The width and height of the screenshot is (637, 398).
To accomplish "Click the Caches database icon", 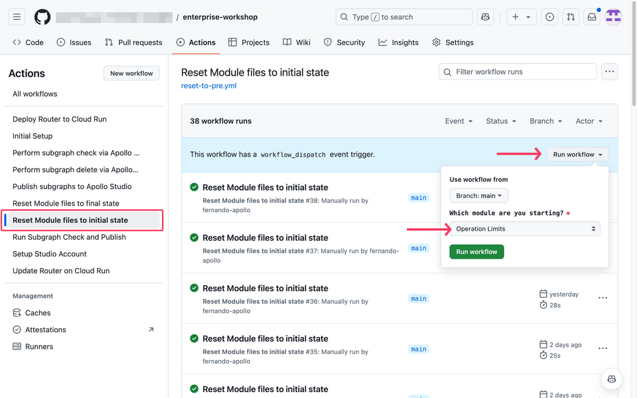I will click(x=17, y=312).
